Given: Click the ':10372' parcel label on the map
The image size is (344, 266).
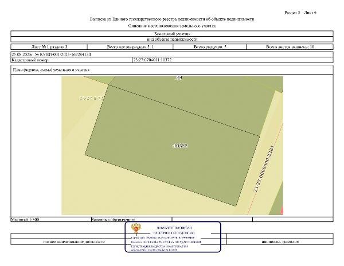Looking at the screenshot, I should 180,146.
